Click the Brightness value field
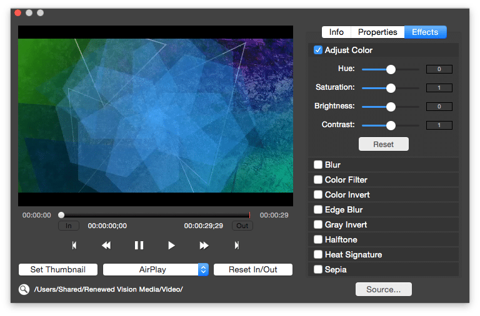 439,107
